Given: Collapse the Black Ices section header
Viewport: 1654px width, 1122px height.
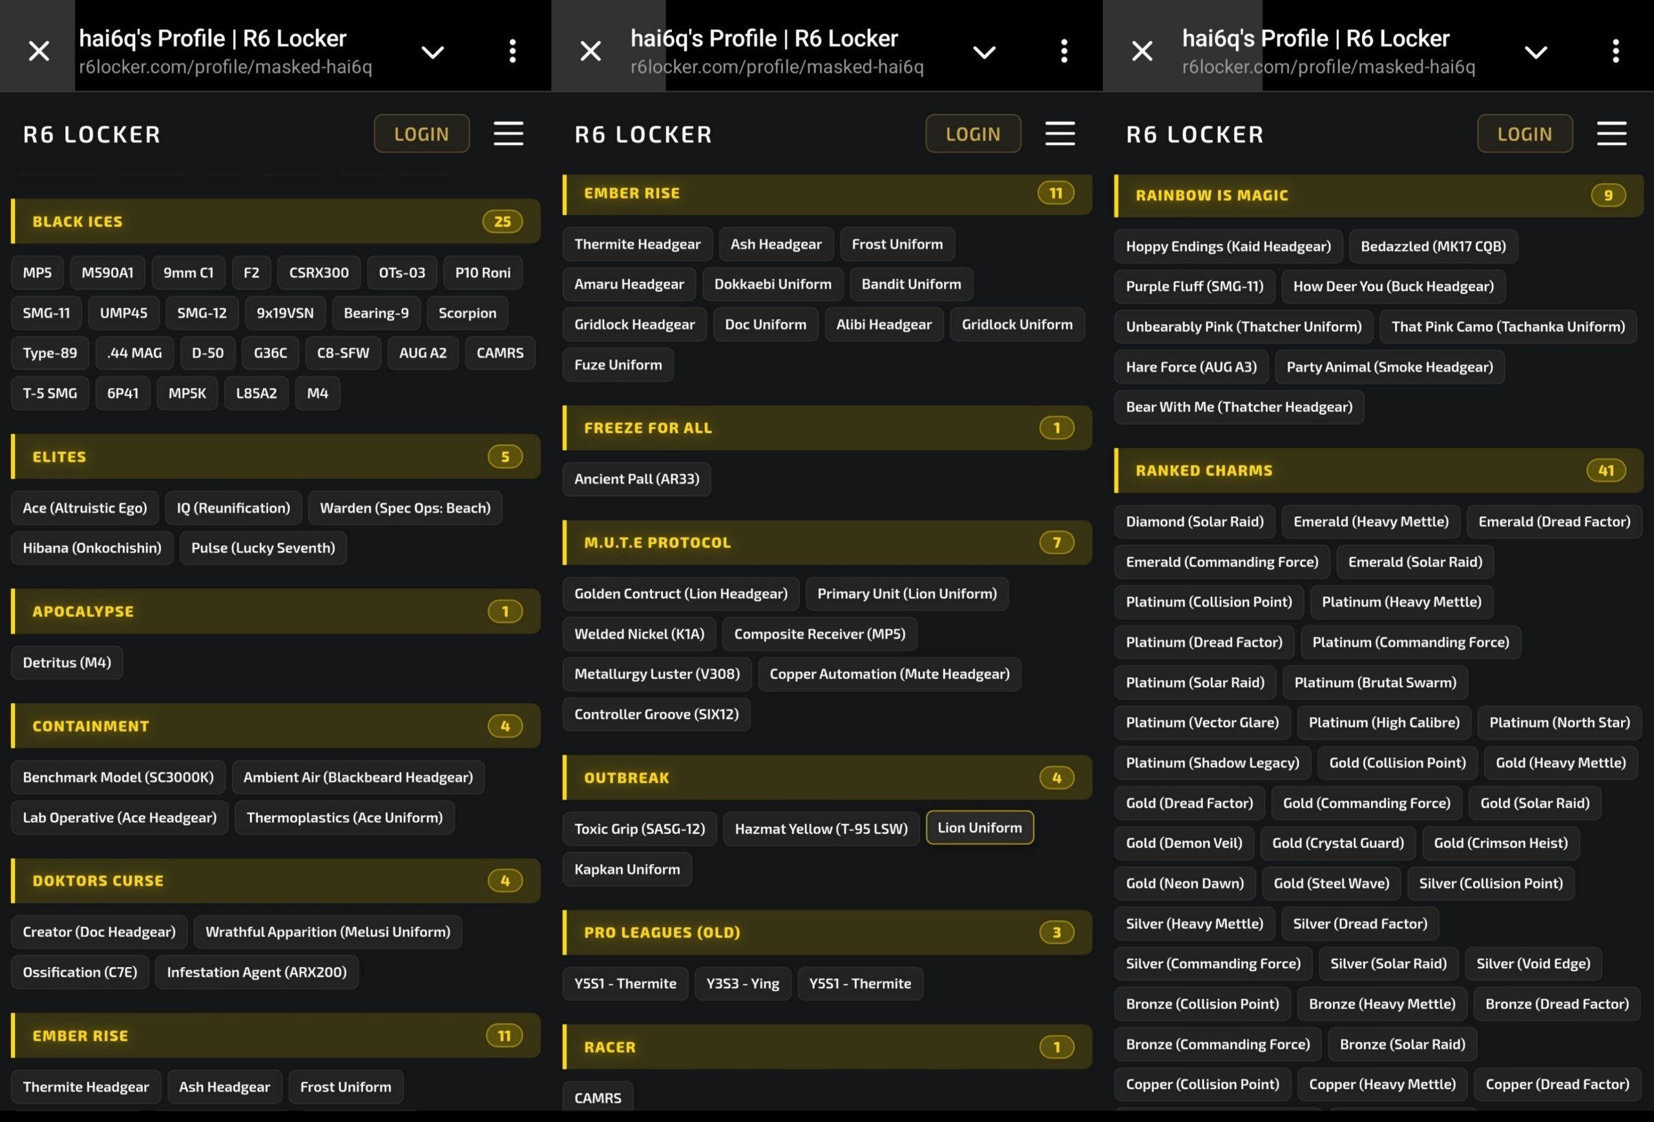Looking at the screenshot, I should [275, 222].
